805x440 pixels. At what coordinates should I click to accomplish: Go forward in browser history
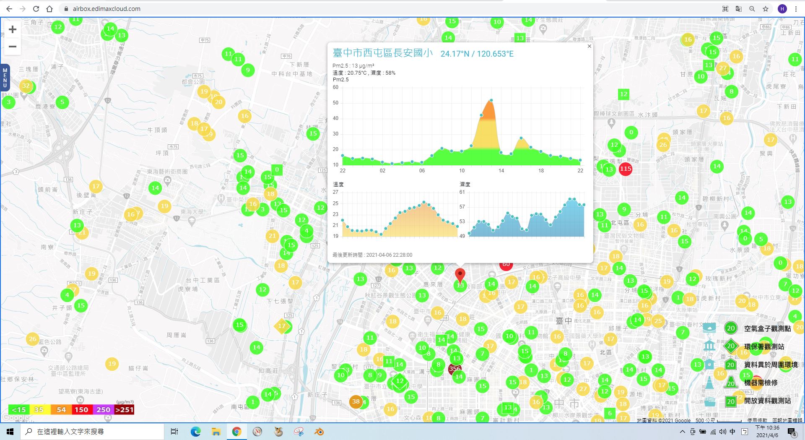coord(23,8)
